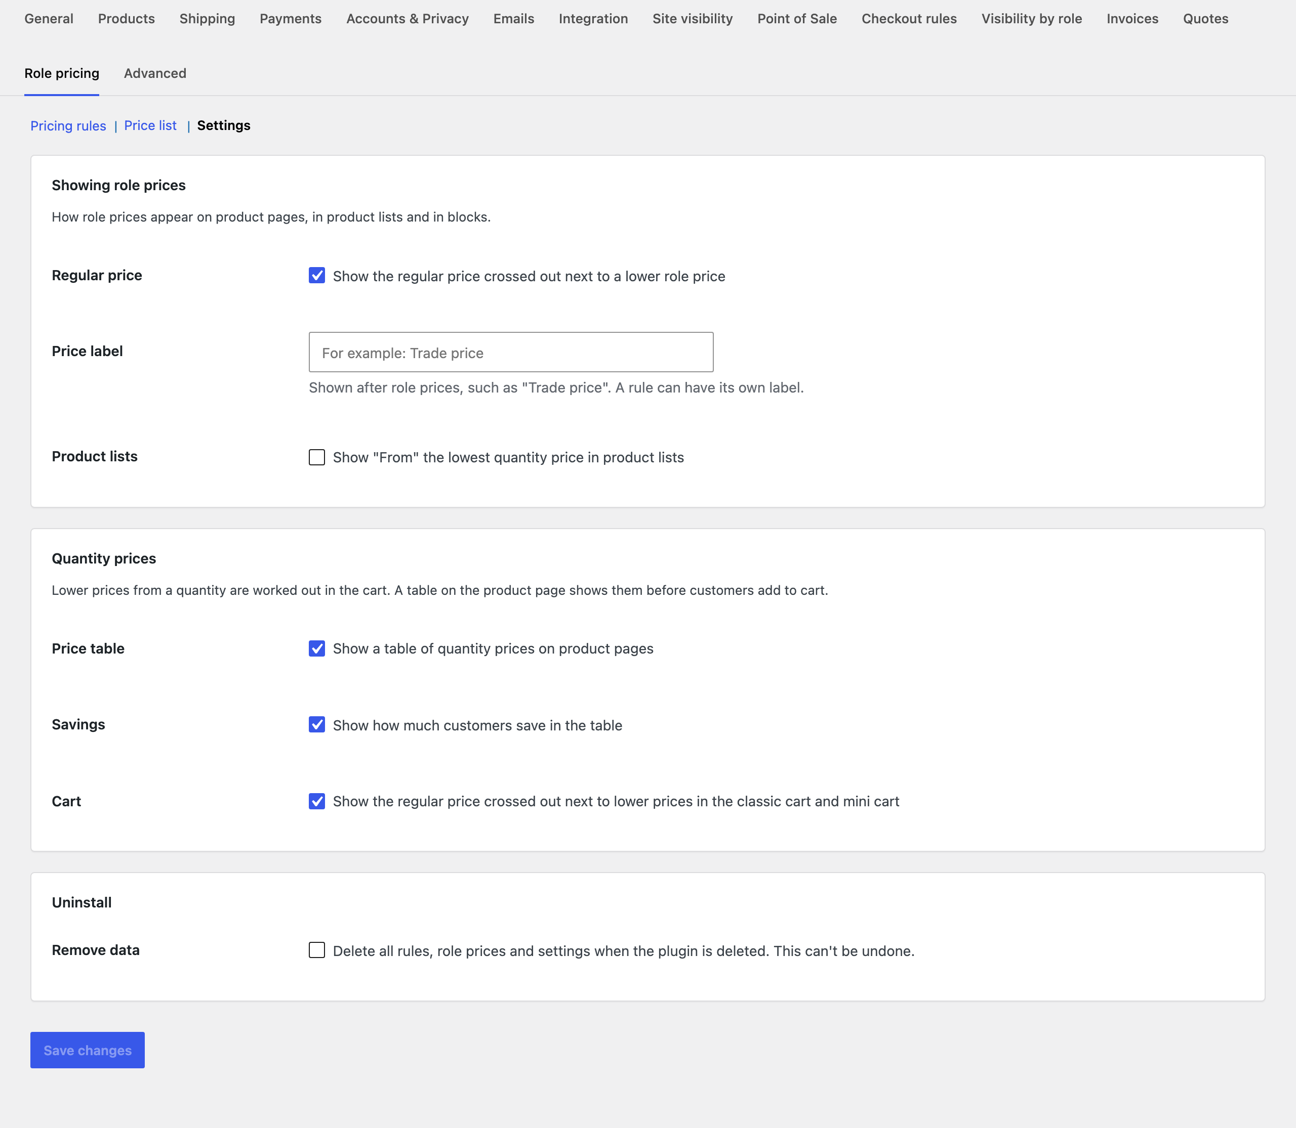The image size is (1296, 1128).
Task: Open the Products tab
Action: coord(127,19)
